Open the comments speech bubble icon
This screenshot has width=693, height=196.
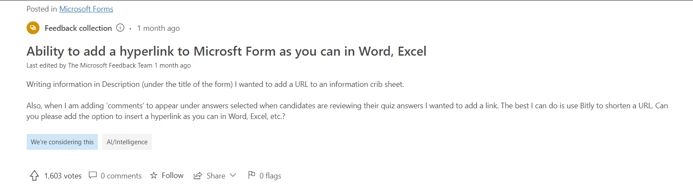pos(93,175)
